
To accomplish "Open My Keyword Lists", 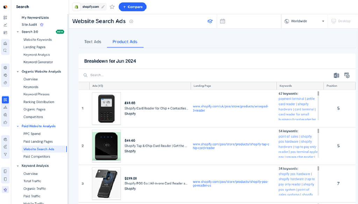I will tap(35, 17).
